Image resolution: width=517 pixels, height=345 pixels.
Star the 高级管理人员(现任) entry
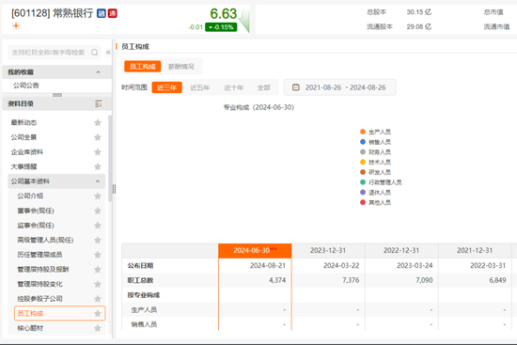pyautogui.click(x=98, y=240)
